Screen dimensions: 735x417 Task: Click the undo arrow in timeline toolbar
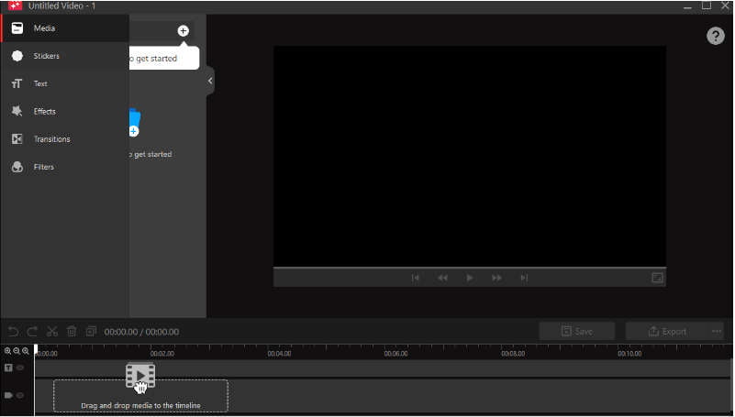[x=13, y=332]
